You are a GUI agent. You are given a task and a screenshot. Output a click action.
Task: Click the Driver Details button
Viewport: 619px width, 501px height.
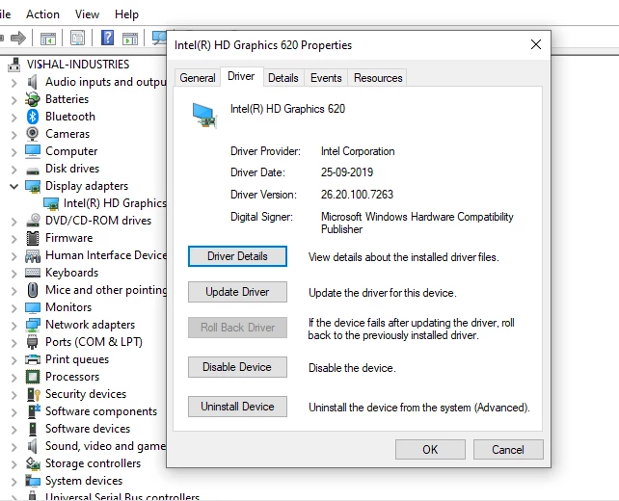click(x=237, y=256)
